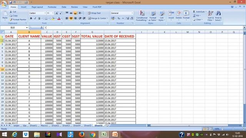Open the General number format dropdown
Image resolution: width=246 pixels, height=138 pixels.
click(132, 13)
